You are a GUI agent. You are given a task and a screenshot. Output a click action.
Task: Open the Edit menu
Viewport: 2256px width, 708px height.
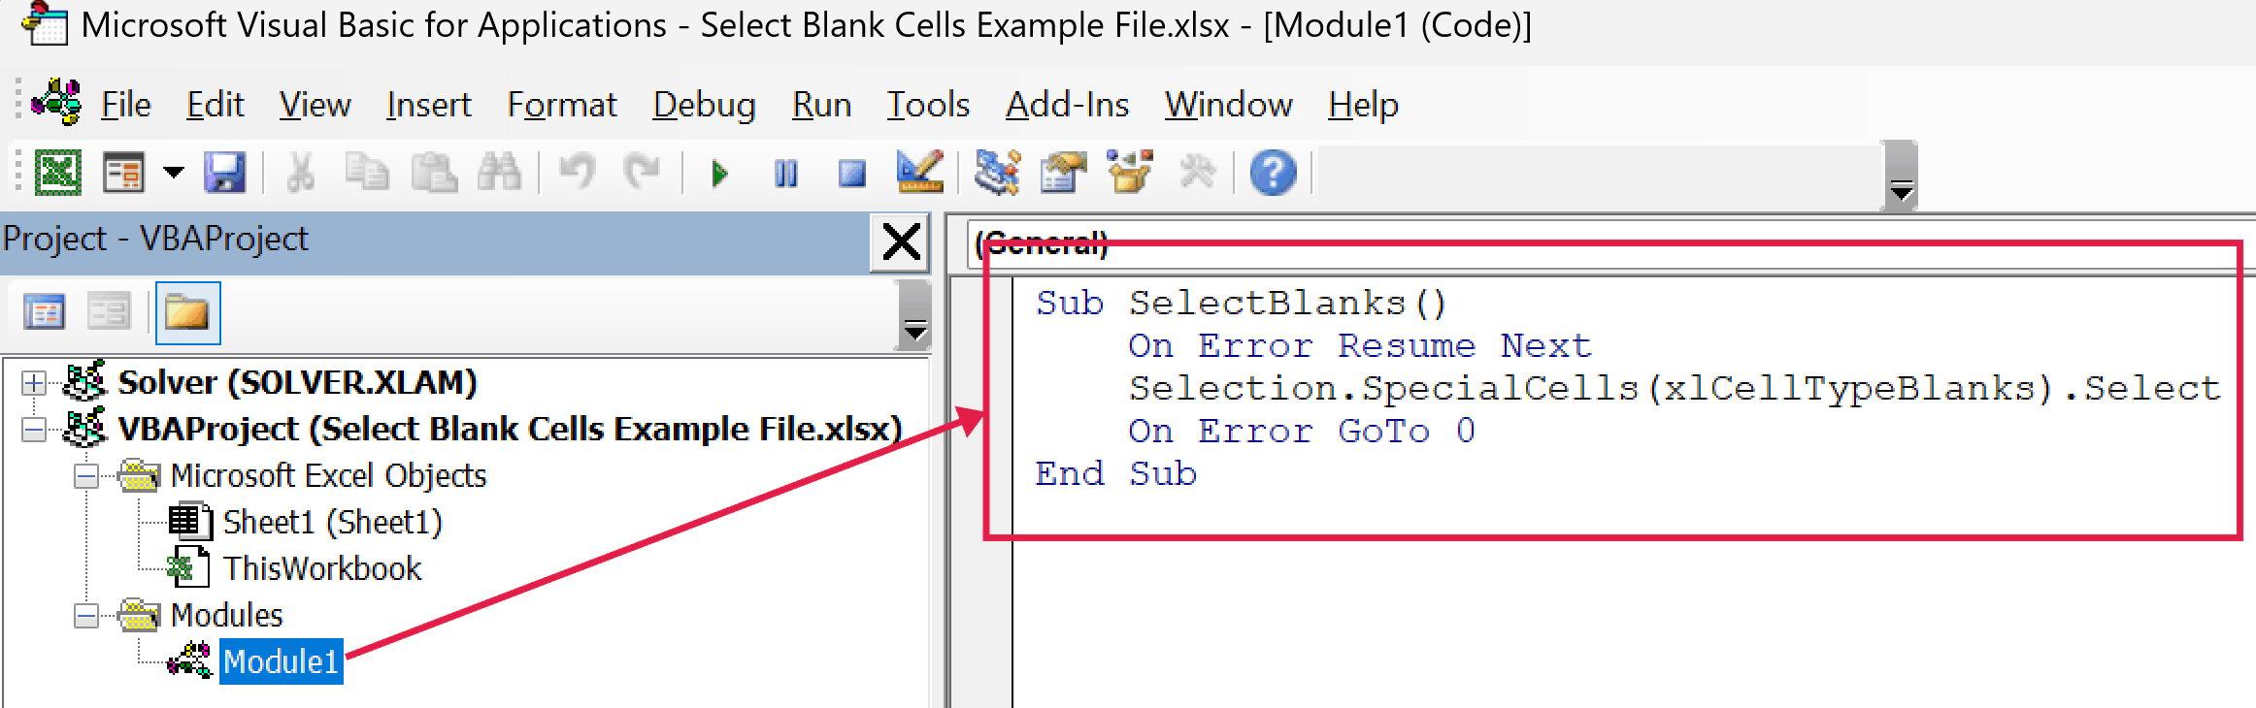pos(215,105)
